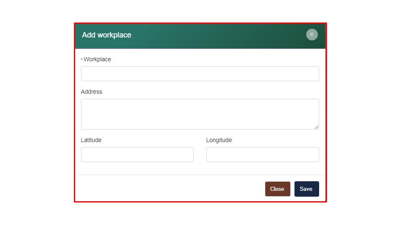Grab the Address textarea resize handle
Viewport: 401px width, 225px height.
click(317, 127)
